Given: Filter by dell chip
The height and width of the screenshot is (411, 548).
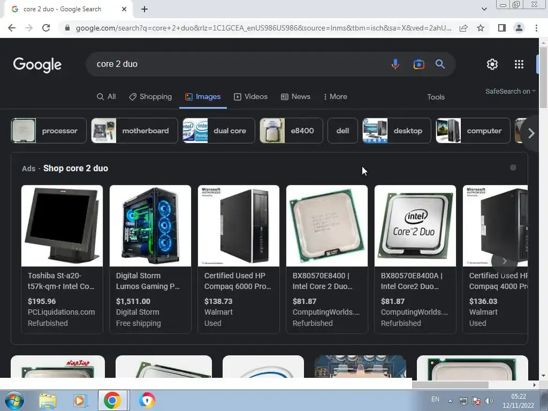Looking at the screenshot, I should coord(342,131).
